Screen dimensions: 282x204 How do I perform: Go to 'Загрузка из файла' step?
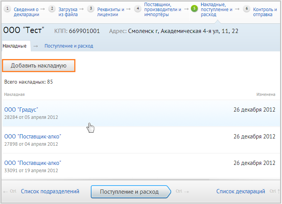(x=68, y=12)
